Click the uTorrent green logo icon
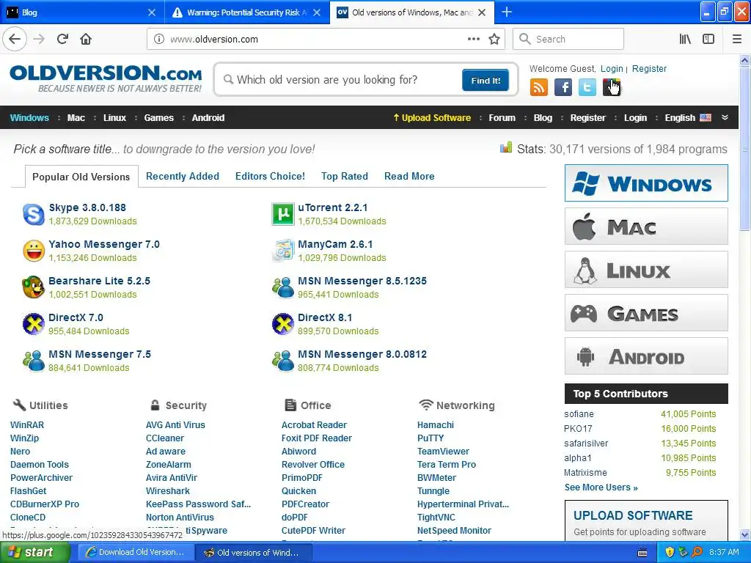751x563 pixels. click(282, 214)
